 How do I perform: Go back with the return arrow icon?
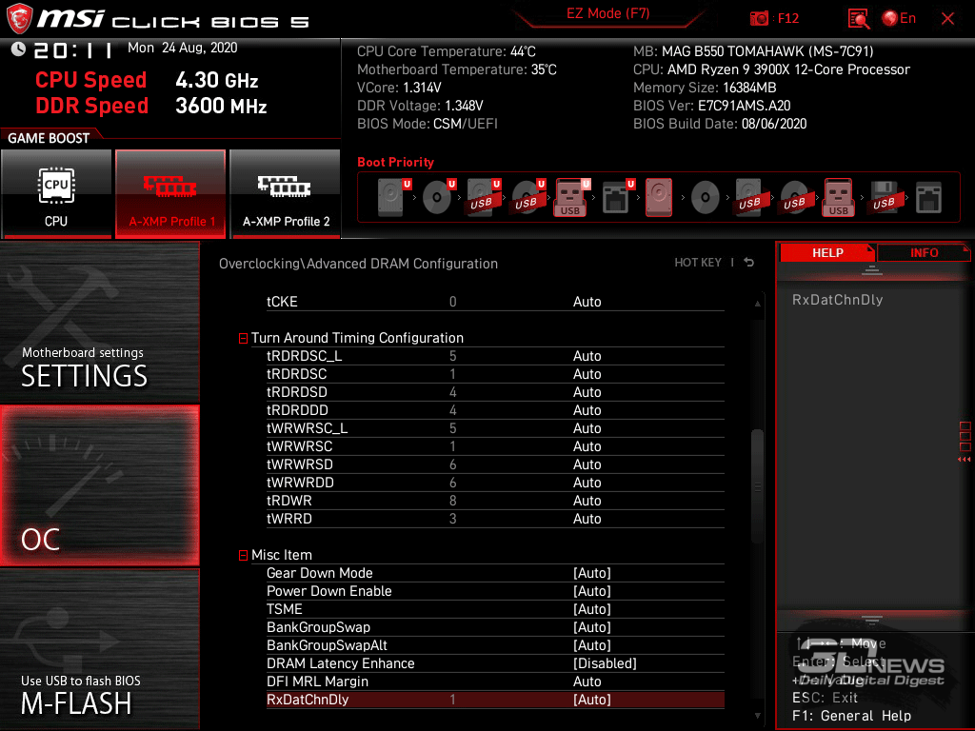click(x=749, y=263)
